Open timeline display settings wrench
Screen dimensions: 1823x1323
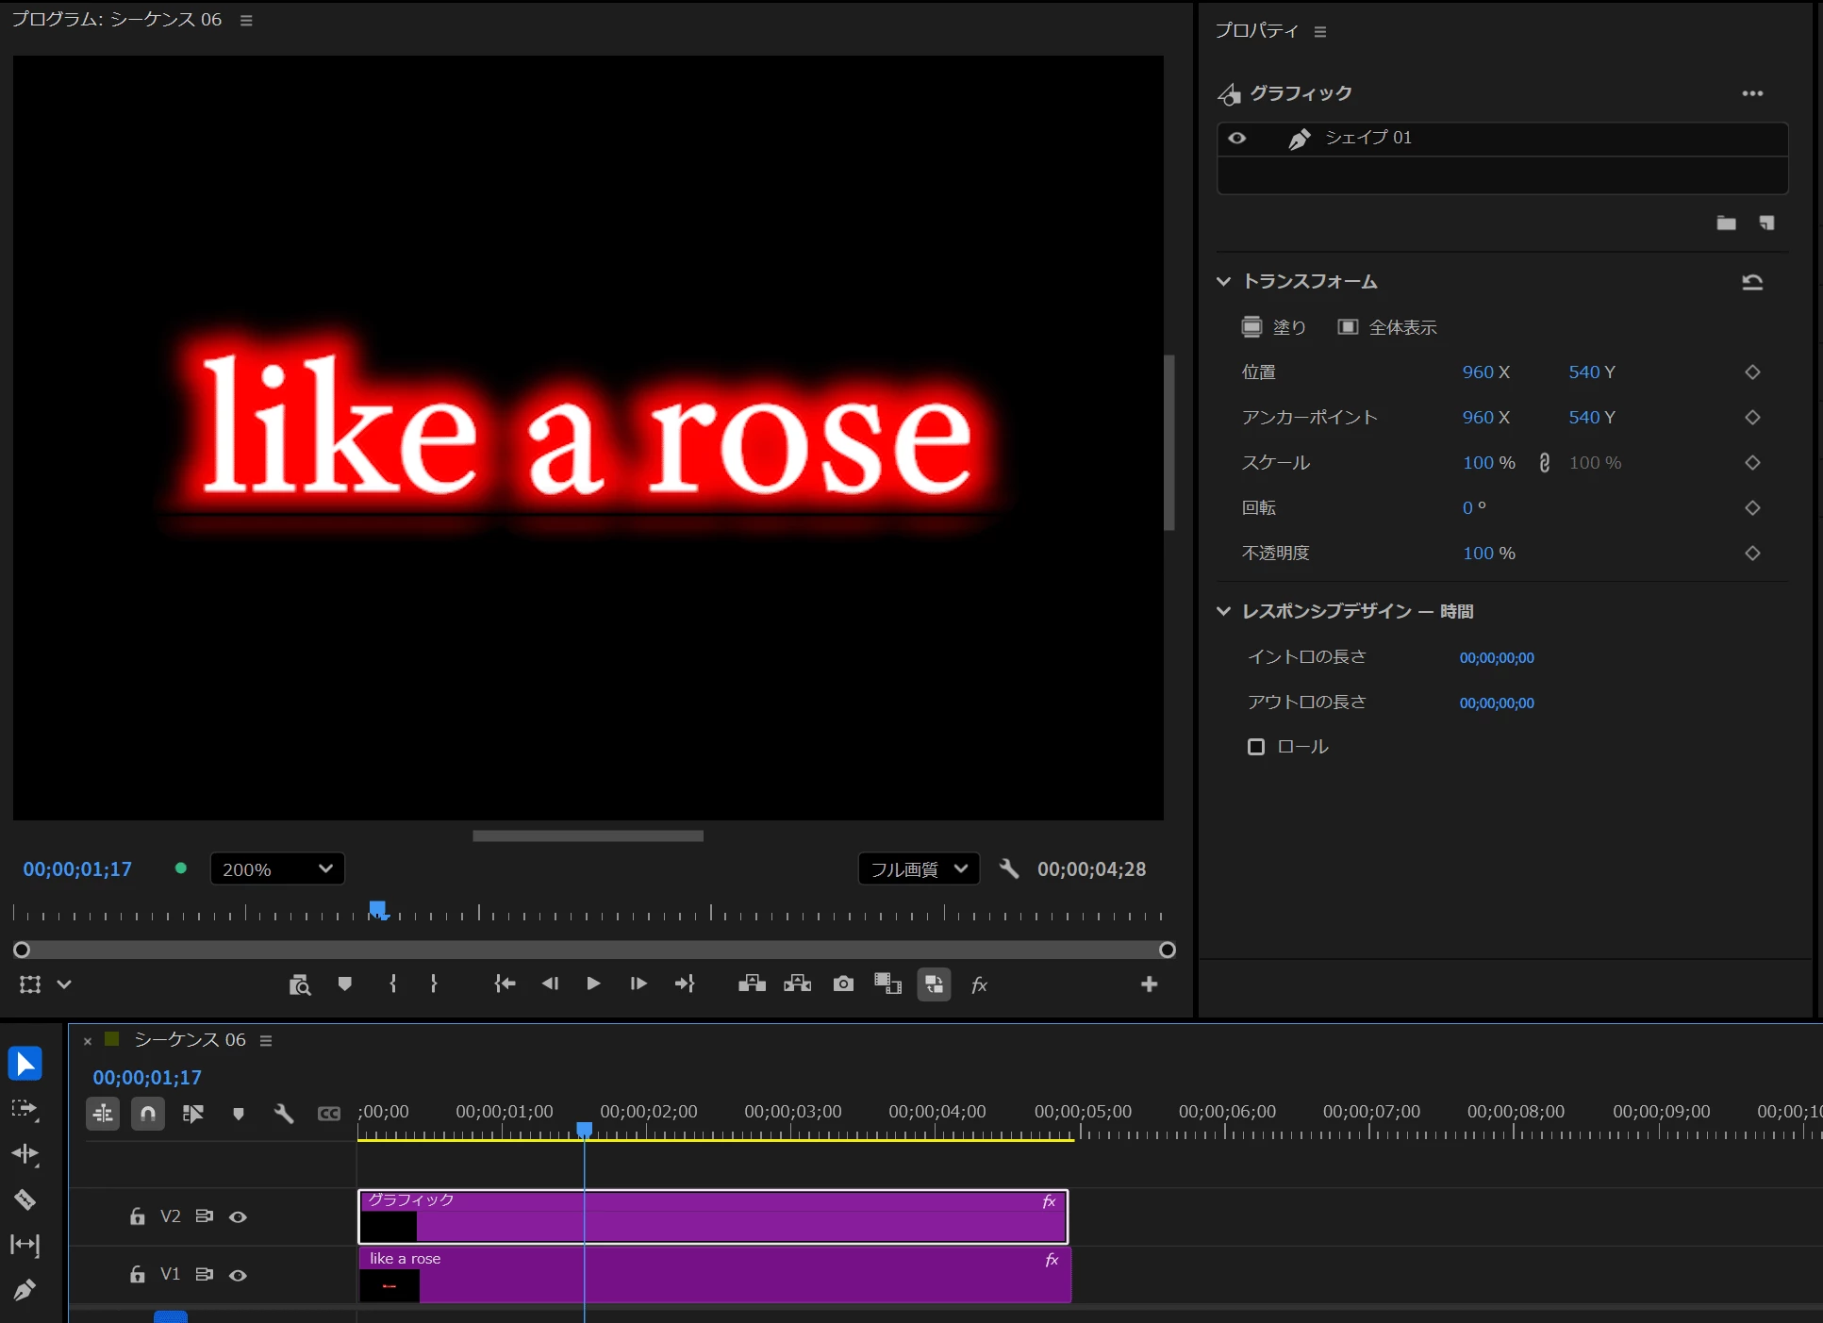284,1114
